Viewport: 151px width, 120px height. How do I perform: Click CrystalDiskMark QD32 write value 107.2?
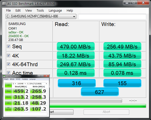pyautogui.click(x=39, y=109)
